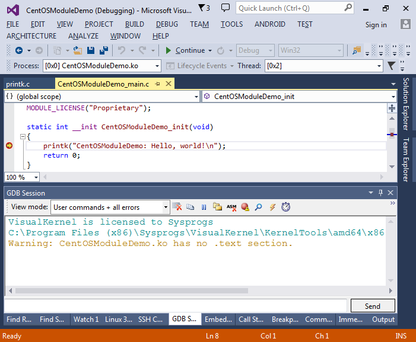
Task: Collapse the function body outline box
Action: click(23, 137)
